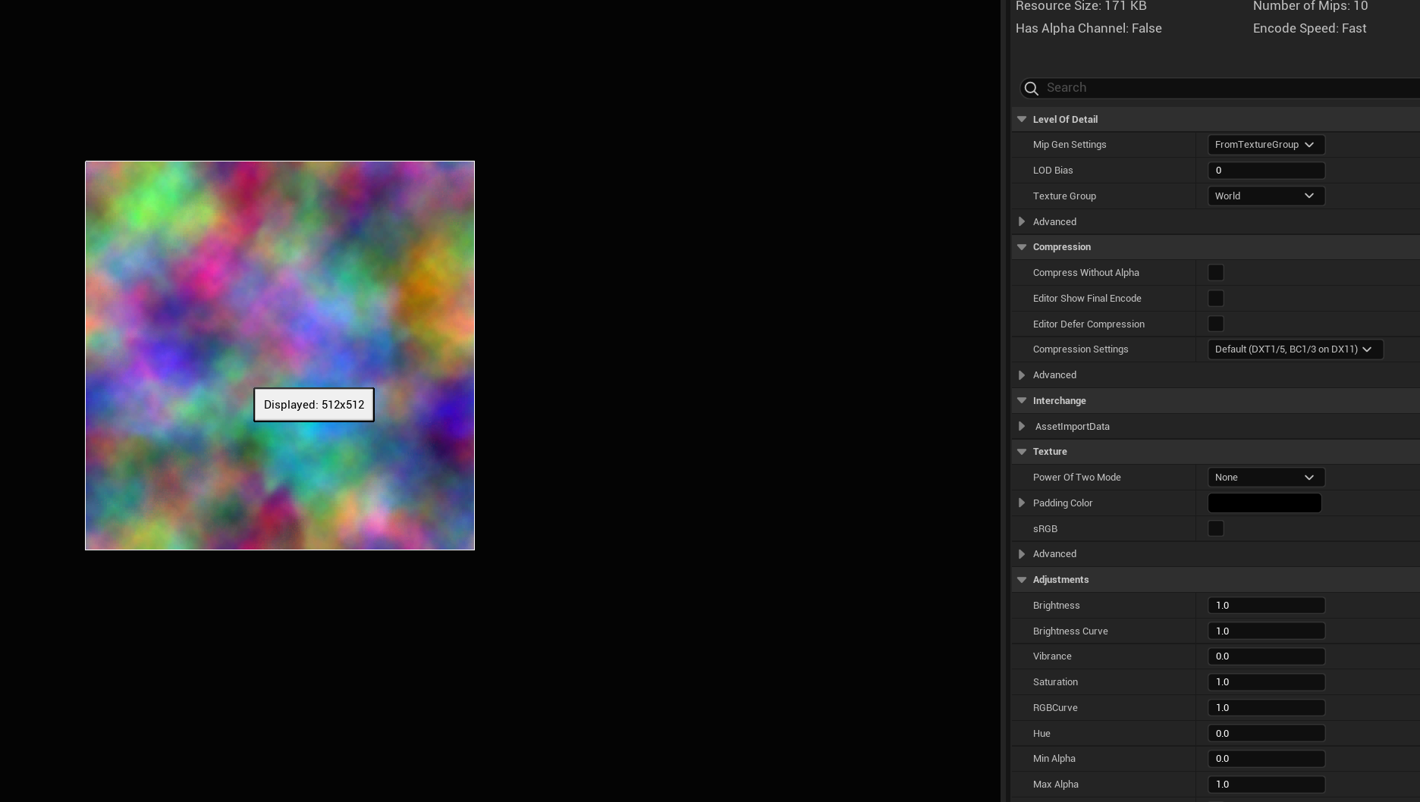
Task: Click the Number of Mips: 10 text
Action: click(x=1310, y=6)
